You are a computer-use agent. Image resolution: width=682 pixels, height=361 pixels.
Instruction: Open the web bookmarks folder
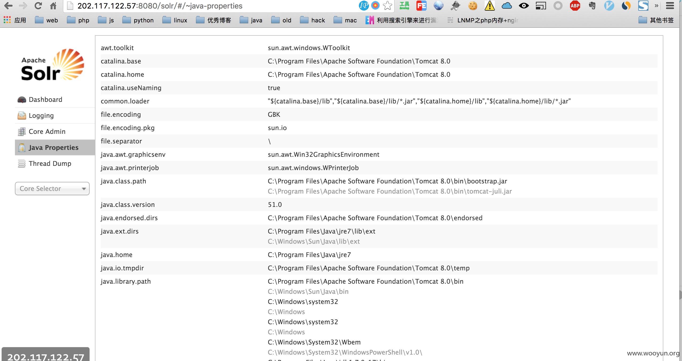(x=46, y=20)
